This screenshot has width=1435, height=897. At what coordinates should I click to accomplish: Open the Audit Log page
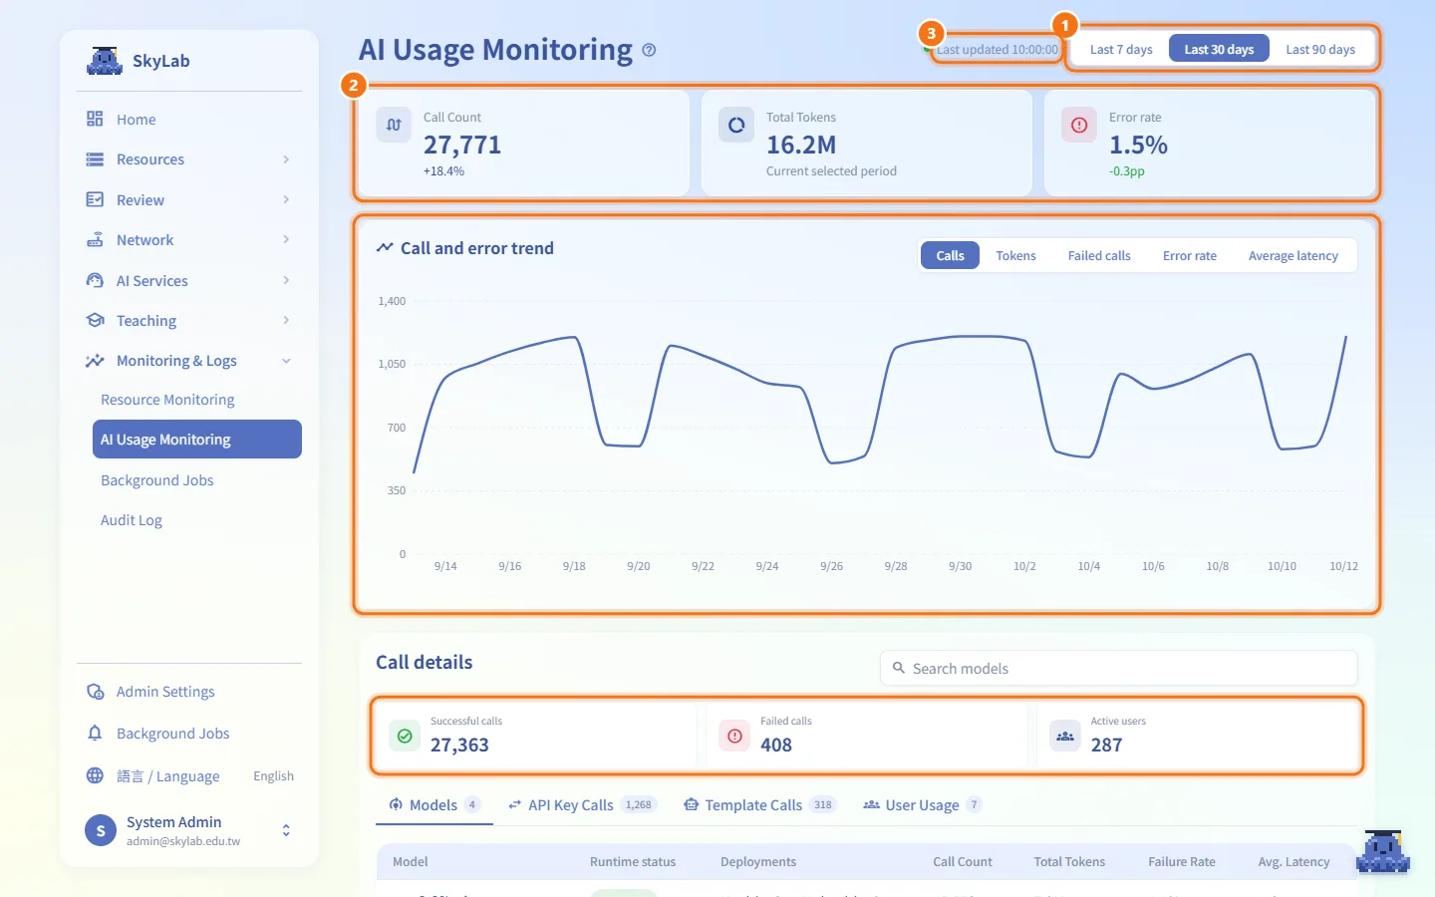click(x=197, y=520)
